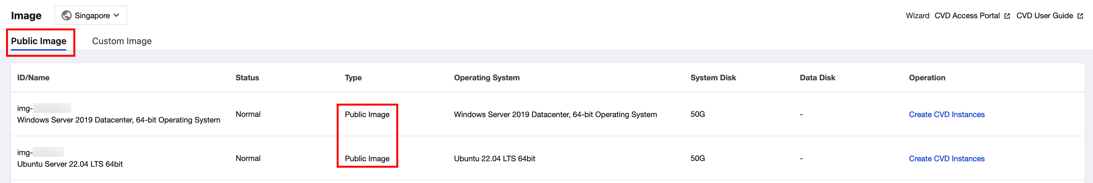Click the Image page title

coord(26,16)
